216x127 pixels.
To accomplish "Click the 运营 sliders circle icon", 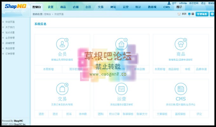I will [121, 89].
